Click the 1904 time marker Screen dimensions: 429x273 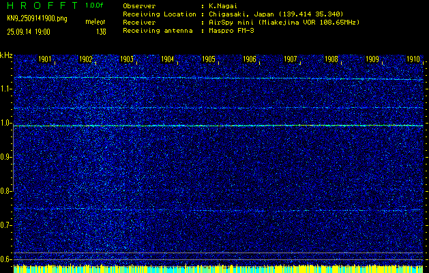168,59
